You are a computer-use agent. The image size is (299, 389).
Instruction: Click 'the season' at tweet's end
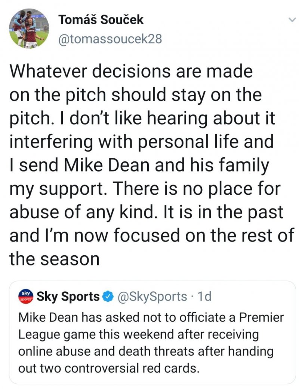[x=54, y=259]
